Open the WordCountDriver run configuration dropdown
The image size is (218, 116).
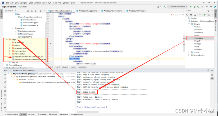[178, 6]
